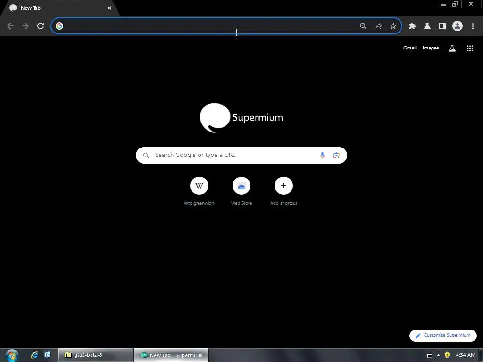Open Images link
This screenshot has height=362, width=483.
431,48
